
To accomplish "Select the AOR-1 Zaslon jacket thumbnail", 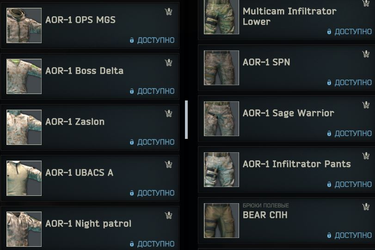I will [24, 127].
